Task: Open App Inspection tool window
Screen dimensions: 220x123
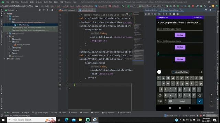Action: tap(108, 113)
